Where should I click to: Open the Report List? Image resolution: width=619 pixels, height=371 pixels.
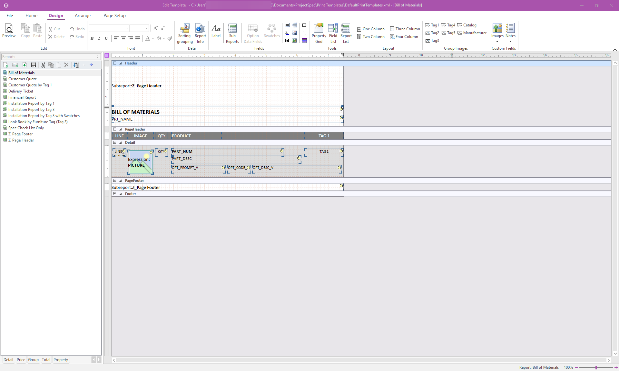[346, 33]
